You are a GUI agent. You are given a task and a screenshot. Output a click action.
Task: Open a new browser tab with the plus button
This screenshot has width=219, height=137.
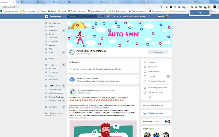pyautogui.click(x=18, y=2)
